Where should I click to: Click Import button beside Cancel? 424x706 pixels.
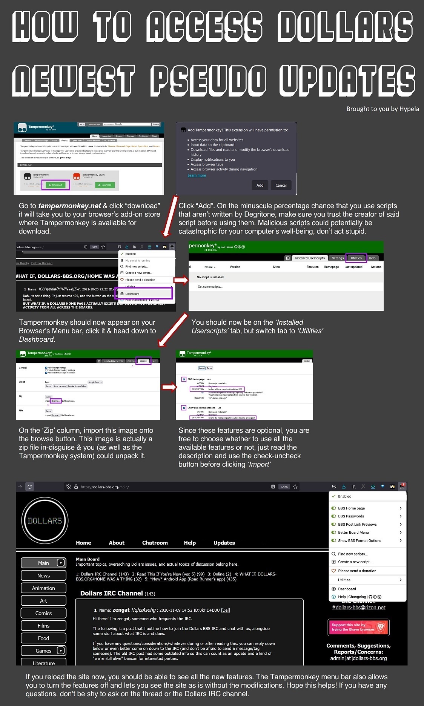(202, 368)
